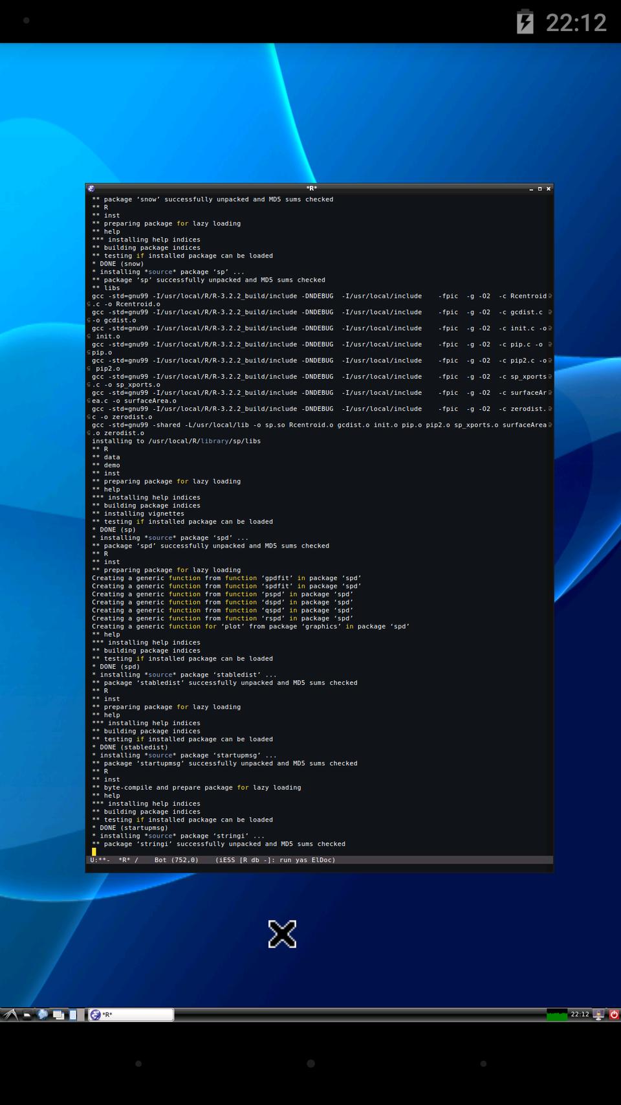Select the *R* taskbar window button
The width and height of the screenshot is (621, 1105).
coord(131,1014)
